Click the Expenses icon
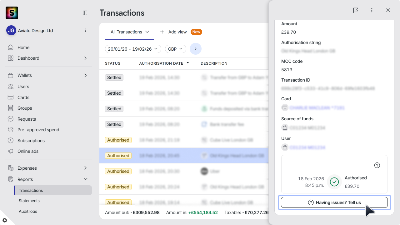The image size is (400, 225). (11, 168)
